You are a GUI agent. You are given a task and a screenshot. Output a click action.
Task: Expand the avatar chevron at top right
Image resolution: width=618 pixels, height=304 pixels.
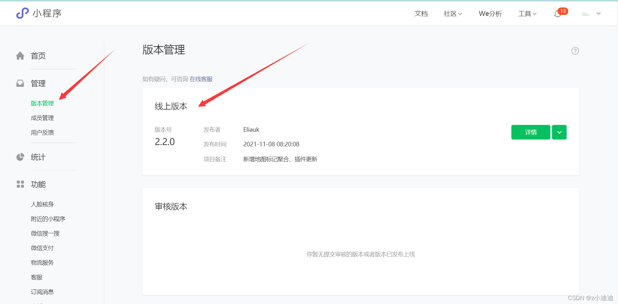599,14
